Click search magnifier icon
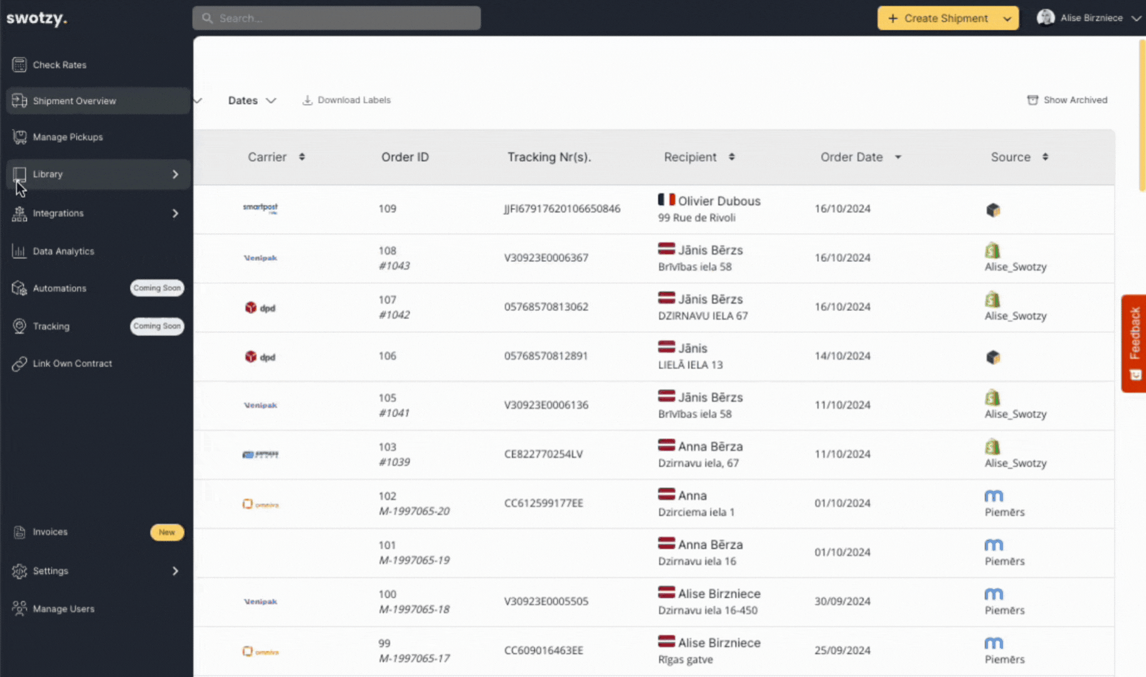The height and width of the screenshot is (677, 1146). pyautogui.click(x=207, y=18)
